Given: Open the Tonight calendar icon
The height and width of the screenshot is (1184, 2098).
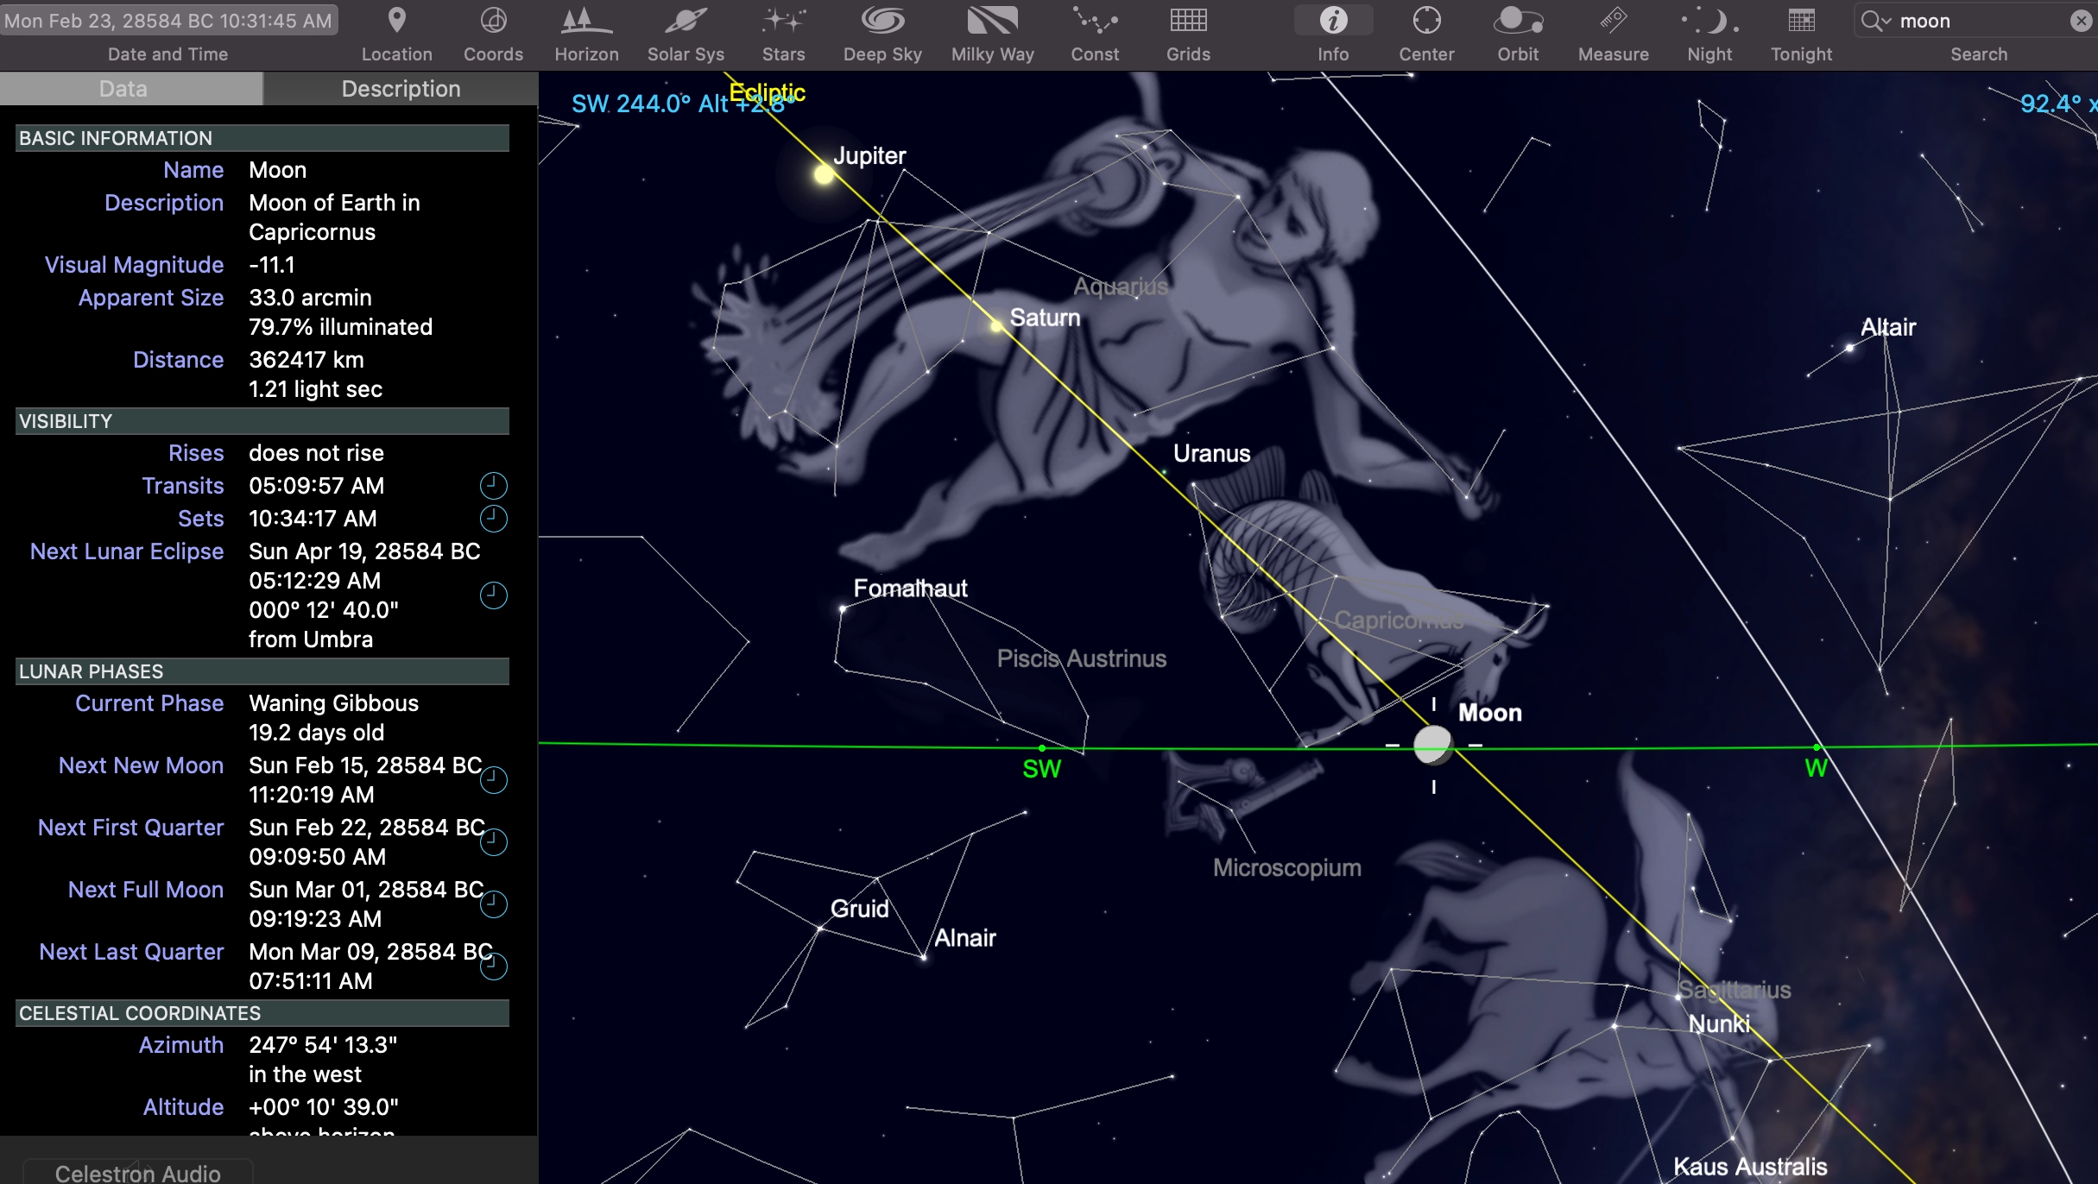Looking at the screenshot, I should (1801, 21).
